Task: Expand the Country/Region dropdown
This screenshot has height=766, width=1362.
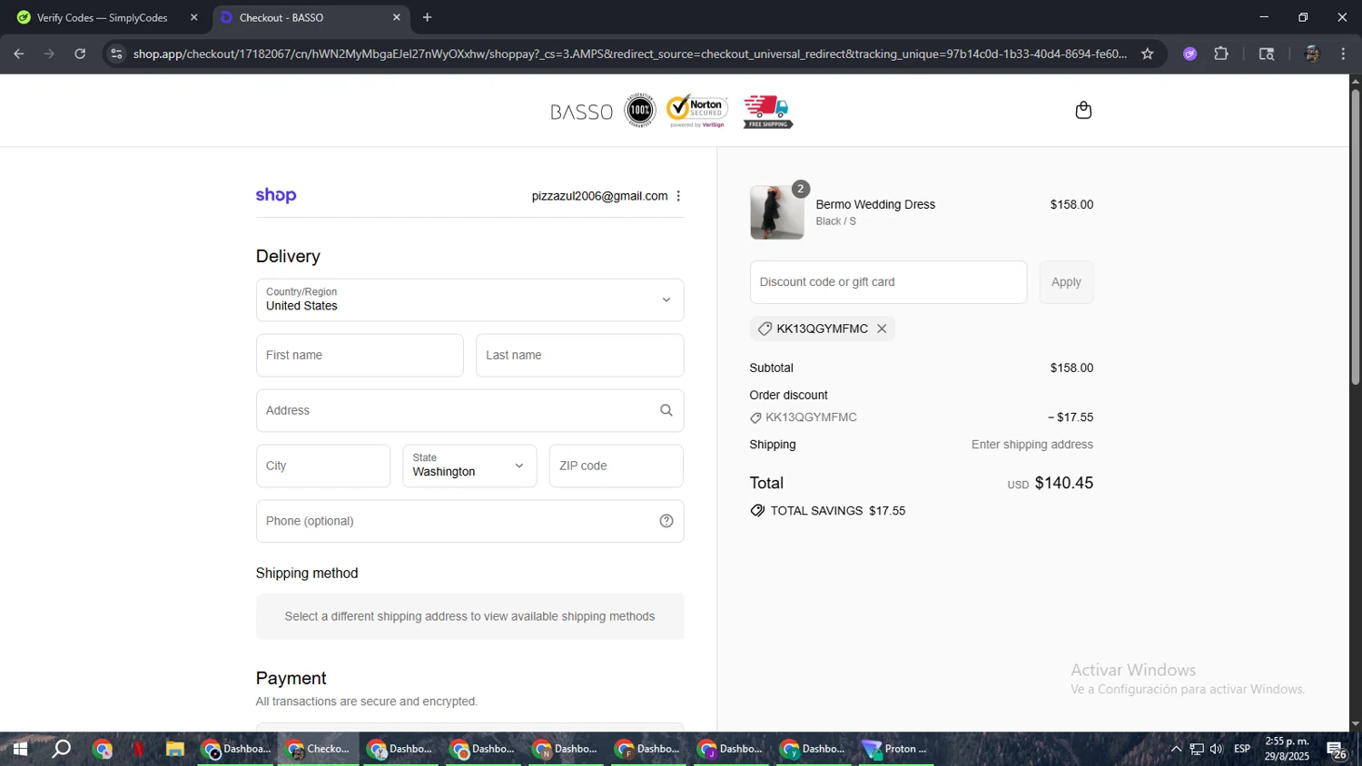Action: 469,300
